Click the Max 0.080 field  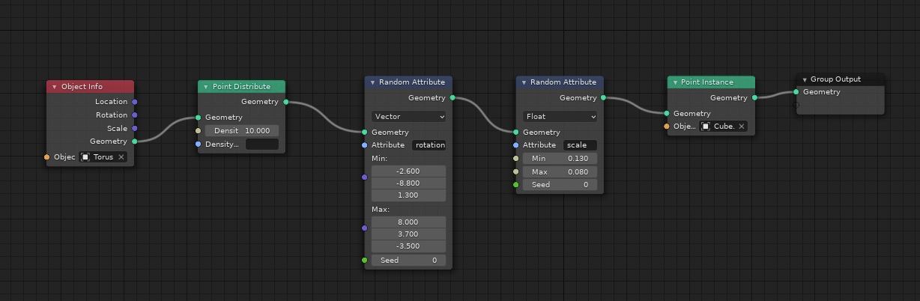pyautogui.click(x=560, y=172)
